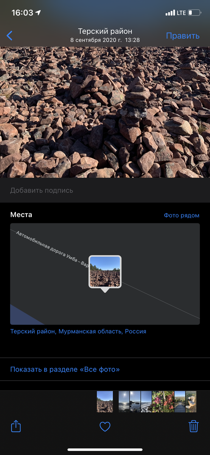The height and width of the screenshot is (455, 210).
Task: Open Фото рядом nearby photos link
Action: click(x=182, y=215)
